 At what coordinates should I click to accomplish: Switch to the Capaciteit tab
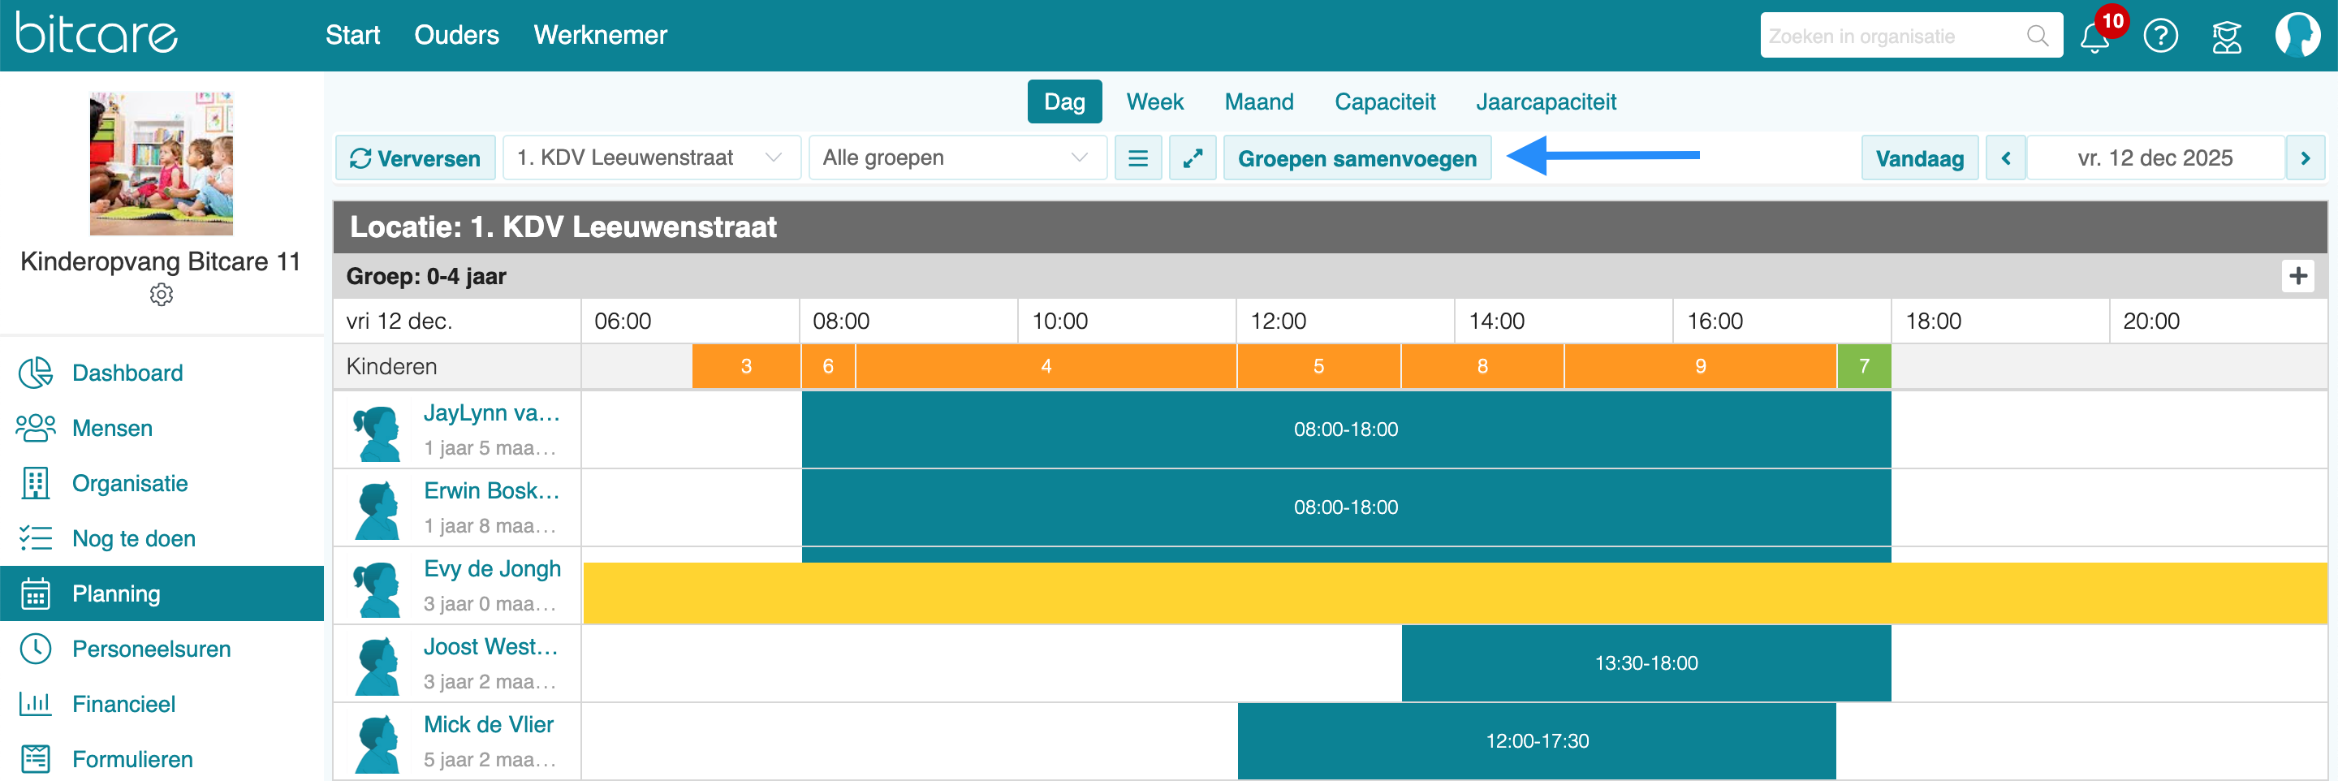tap(1384, 101)
